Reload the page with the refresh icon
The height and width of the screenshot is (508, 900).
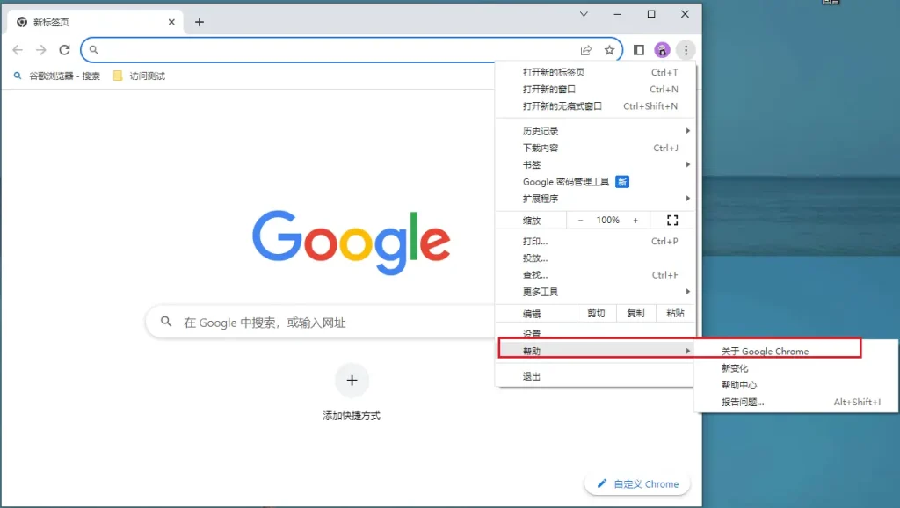tap(64, 50)
